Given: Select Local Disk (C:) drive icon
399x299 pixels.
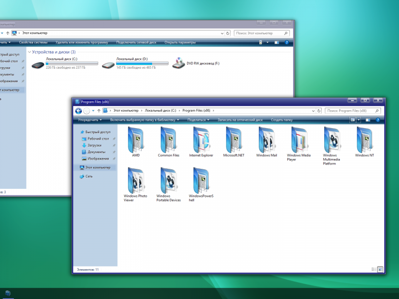Looking at the screenshot, I should (38, 65).
